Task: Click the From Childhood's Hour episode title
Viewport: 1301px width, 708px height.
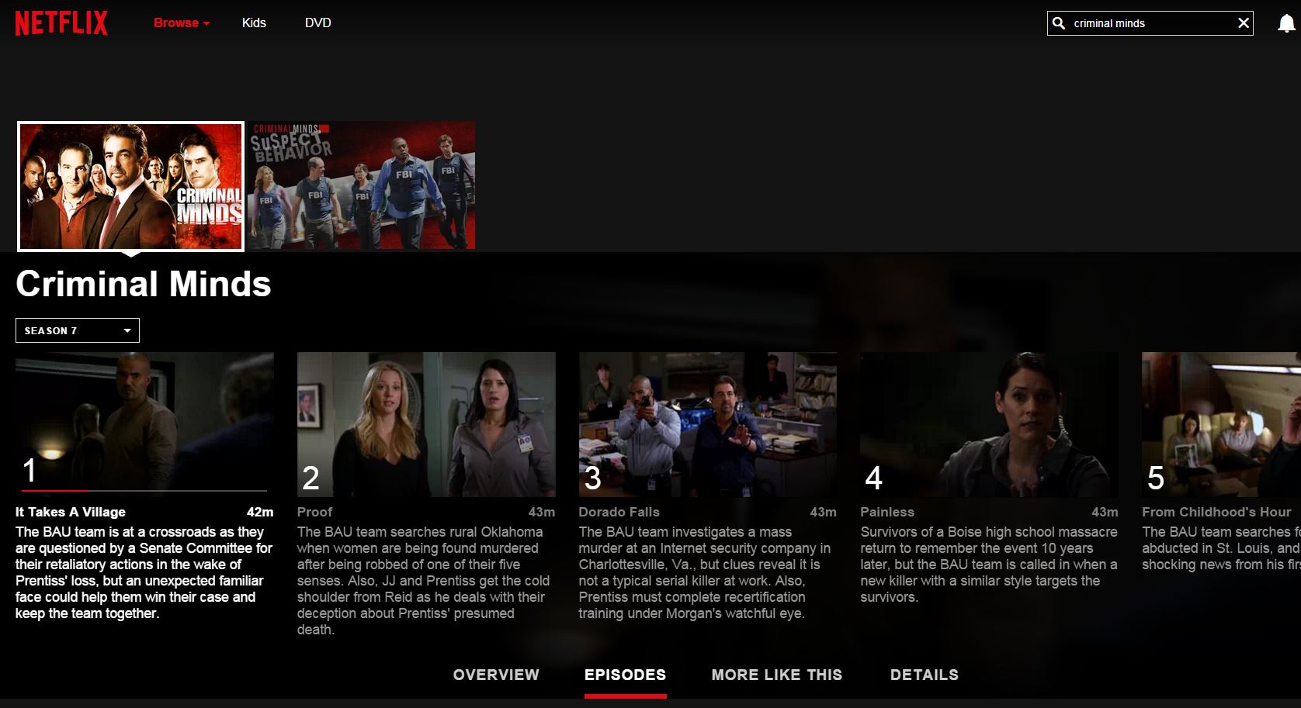Action: (1216, 512)
